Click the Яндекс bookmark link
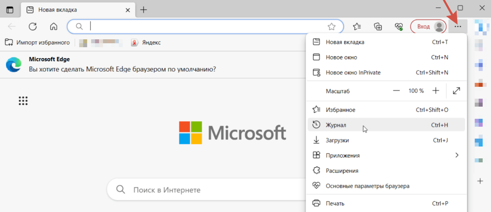 (x=146, y=43)
